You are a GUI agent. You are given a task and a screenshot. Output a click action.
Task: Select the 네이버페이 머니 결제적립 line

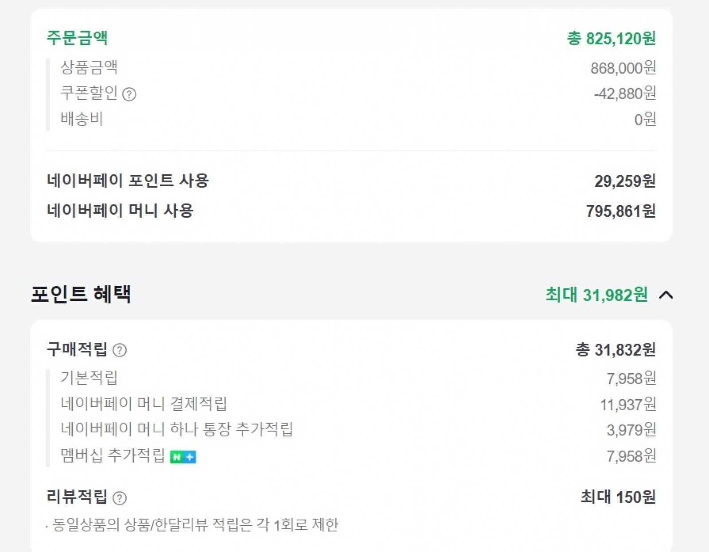click(x=144, y=404)
